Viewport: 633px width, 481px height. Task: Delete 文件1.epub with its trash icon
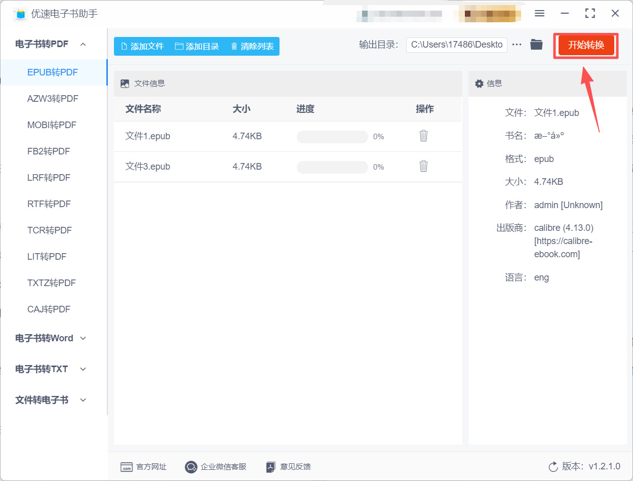423,136
